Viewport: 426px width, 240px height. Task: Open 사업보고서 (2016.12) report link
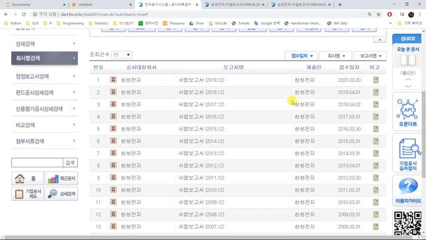click(201, 117)
